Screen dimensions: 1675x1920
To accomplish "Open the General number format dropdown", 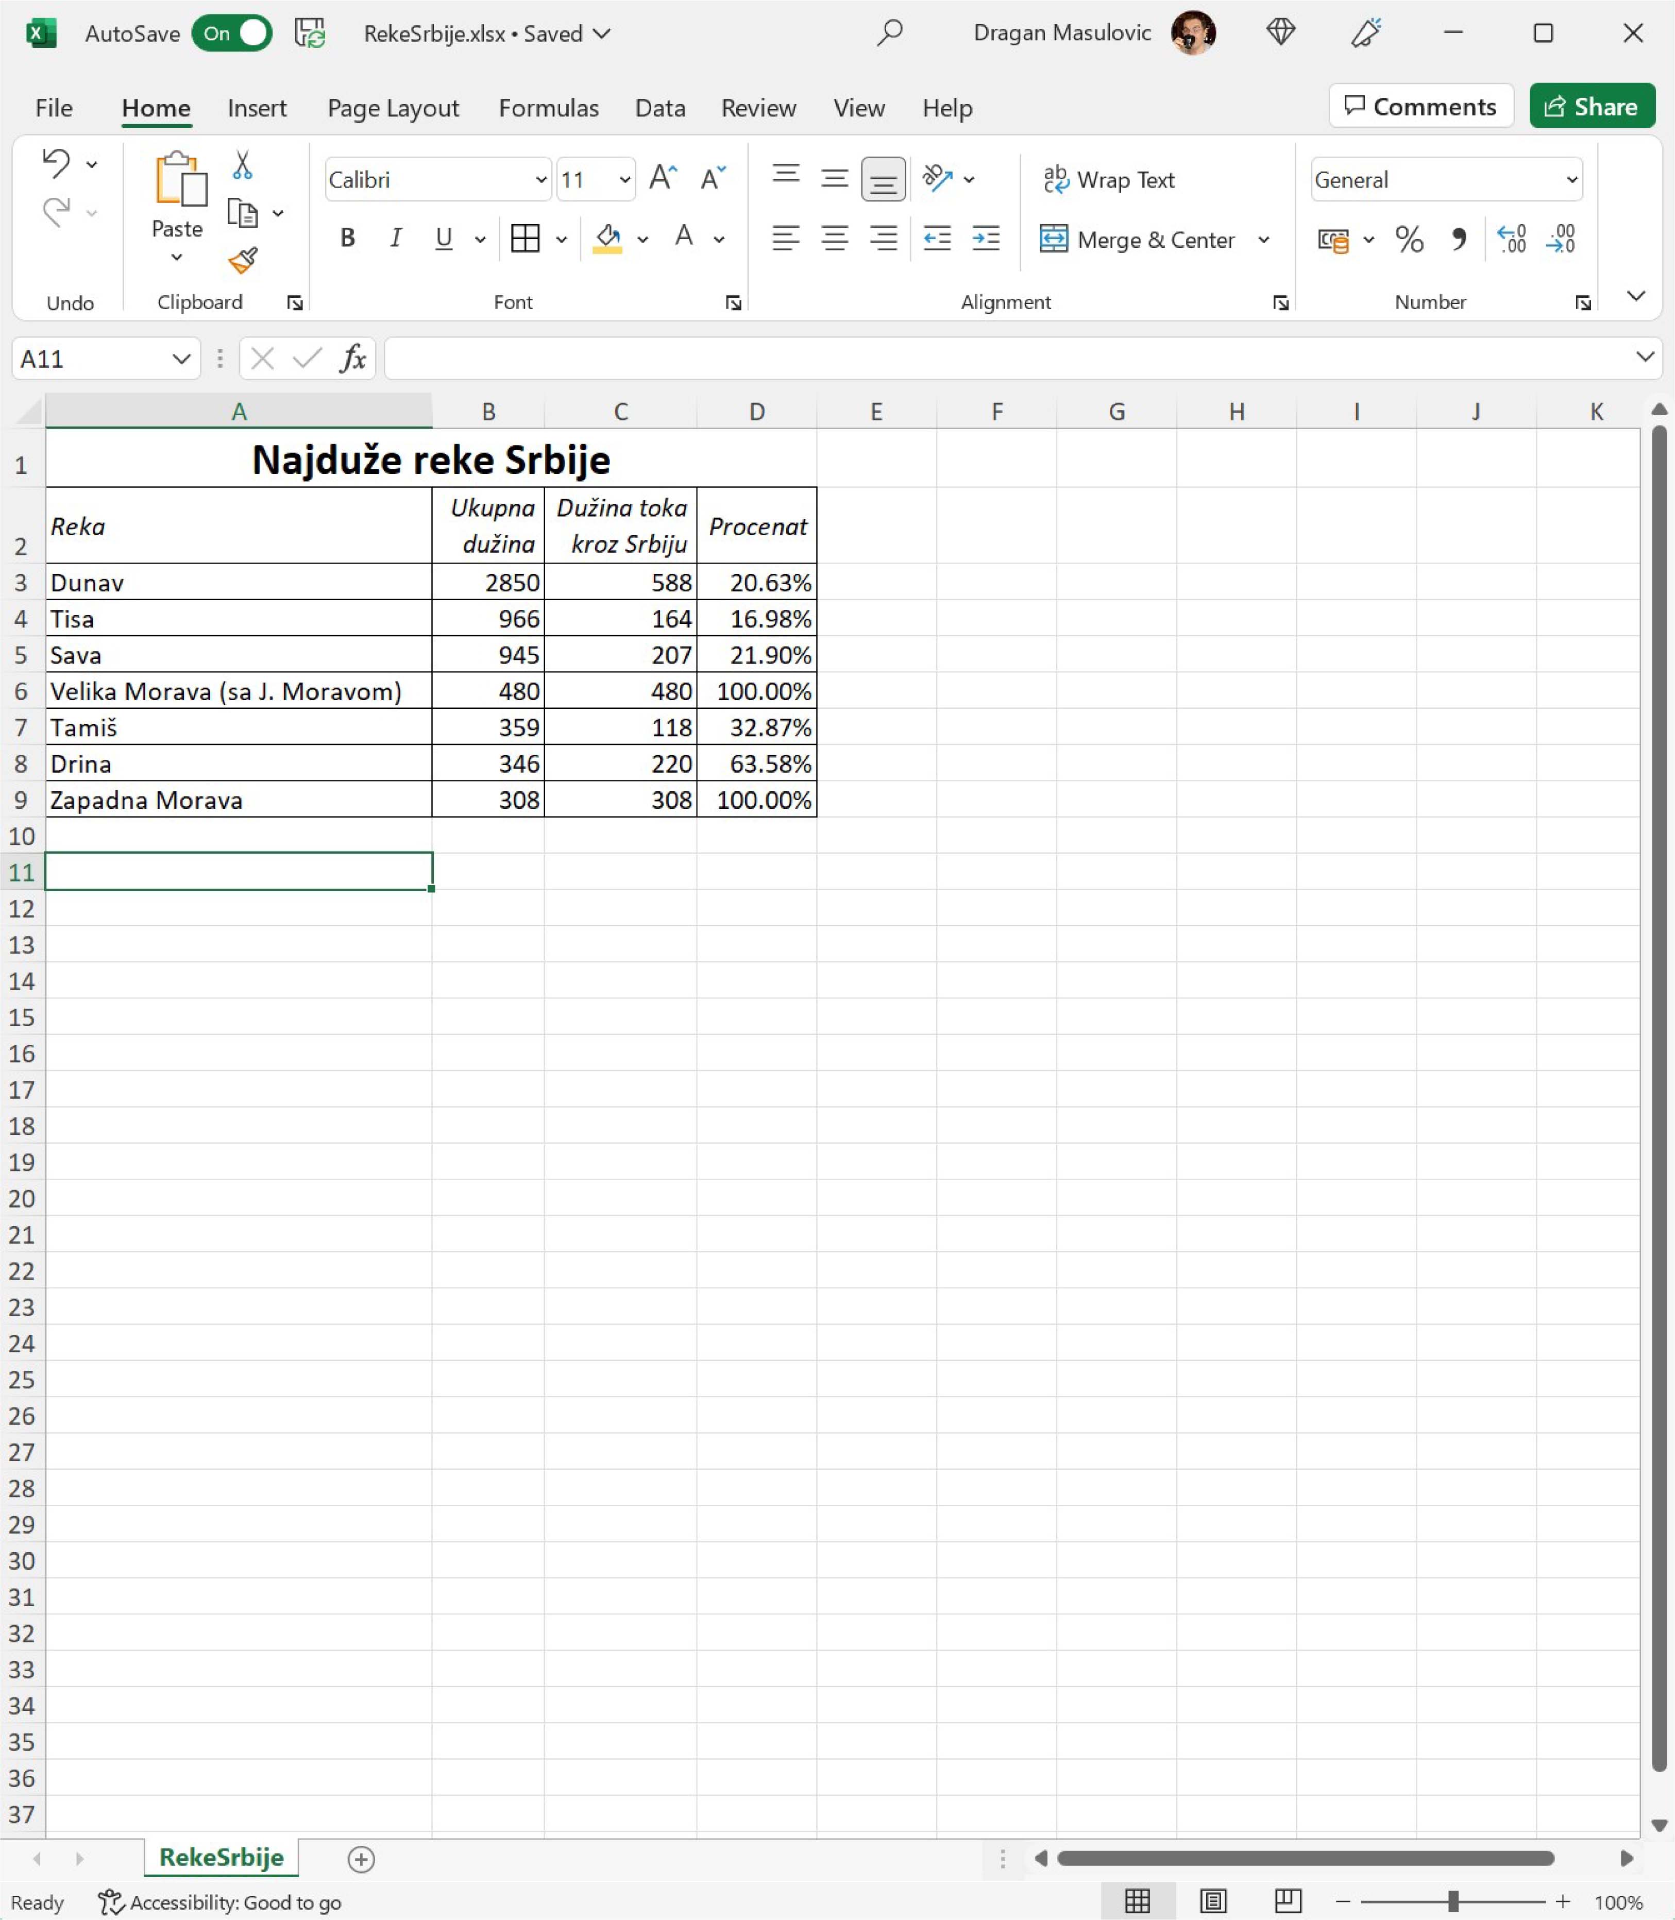I will pos(1571,179).
